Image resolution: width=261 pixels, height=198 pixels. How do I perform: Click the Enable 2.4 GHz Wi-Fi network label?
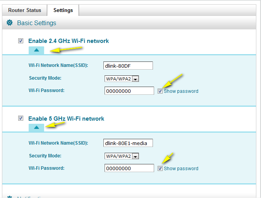[69, 41]
